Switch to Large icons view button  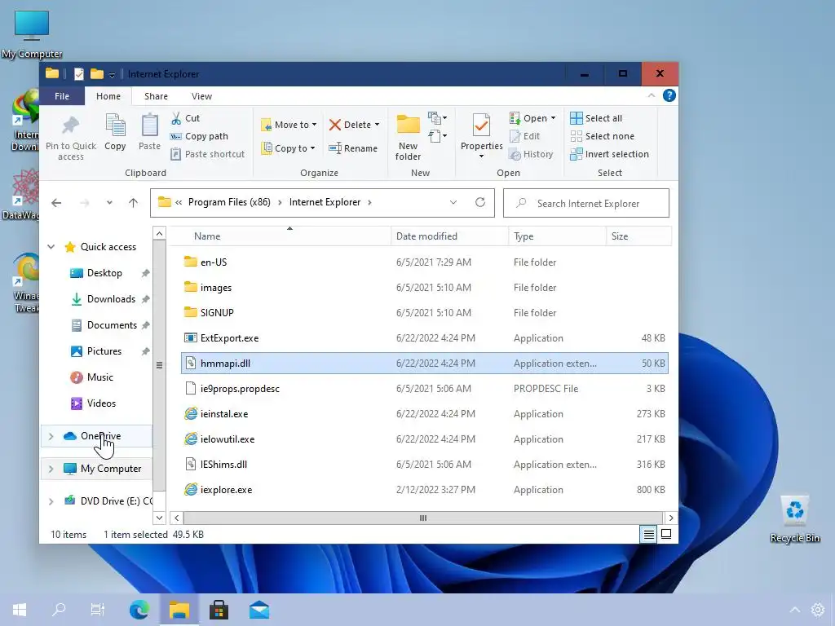(x=666, y=534)
